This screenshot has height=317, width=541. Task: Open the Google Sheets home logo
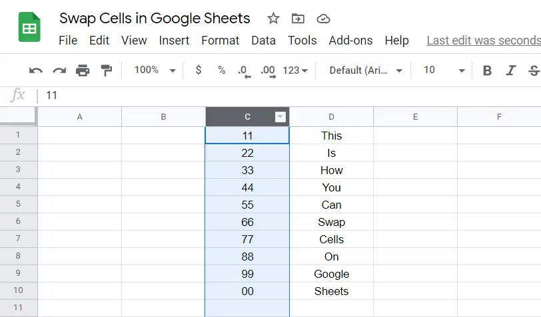point(29,27)
